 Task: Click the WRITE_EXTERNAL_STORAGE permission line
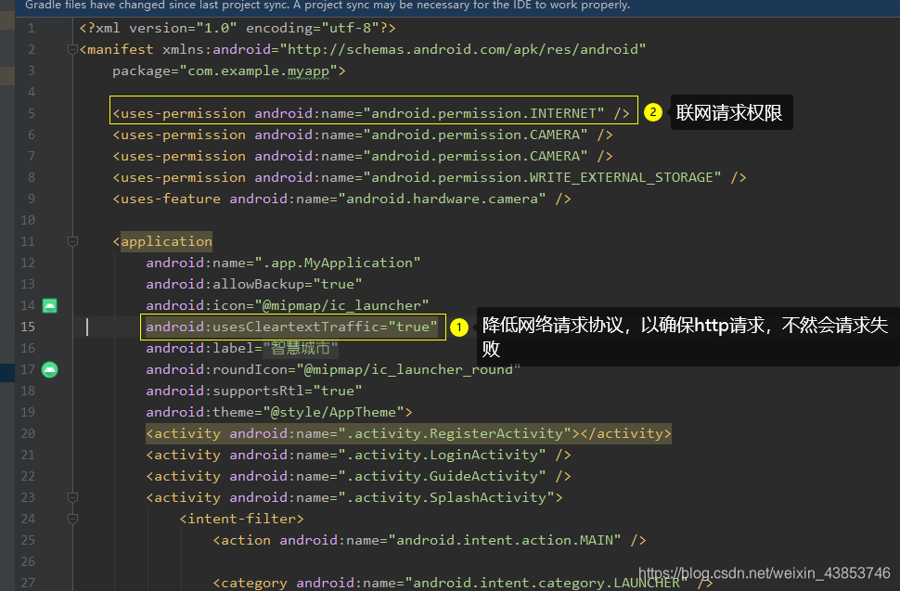click(430, 177)
